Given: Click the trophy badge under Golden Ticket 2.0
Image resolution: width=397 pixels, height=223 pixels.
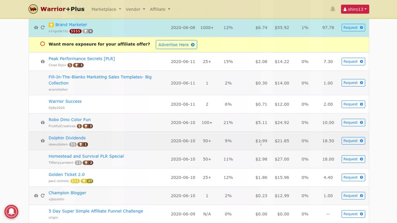Looking at the screenshot, I should pos(87,181).
